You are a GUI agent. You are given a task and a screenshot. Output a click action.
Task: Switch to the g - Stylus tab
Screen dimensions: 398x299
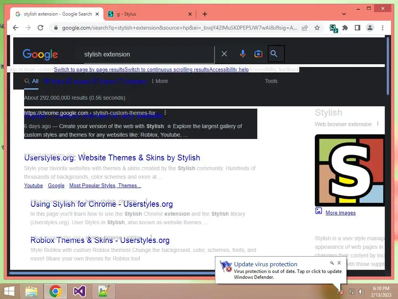pyautogui.click(x=150, y=14)
